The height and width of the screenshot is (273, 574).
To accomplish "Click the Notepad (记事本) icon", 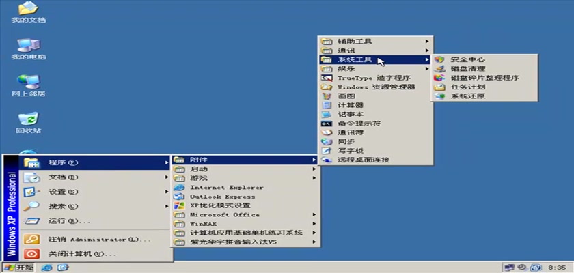I will click(x=326, y=115).
